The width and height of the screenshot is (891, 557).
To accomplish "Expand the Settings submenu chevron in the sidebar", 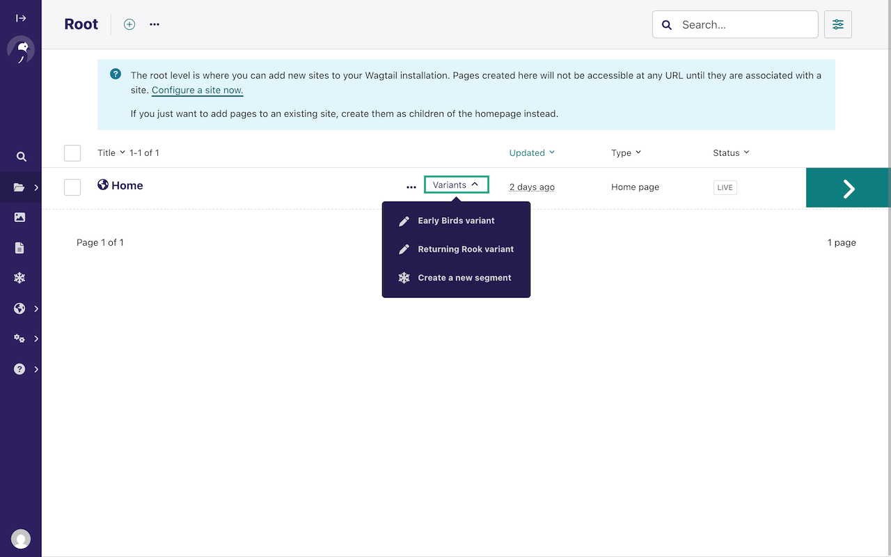I will (36, 338).
